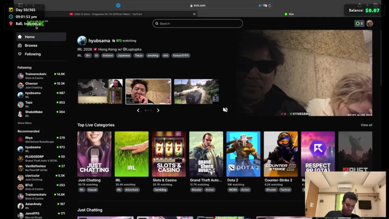Select the Tokyo tag
Image resolution: width=389 pixels, height=219 pixels.
click(139, 55)
